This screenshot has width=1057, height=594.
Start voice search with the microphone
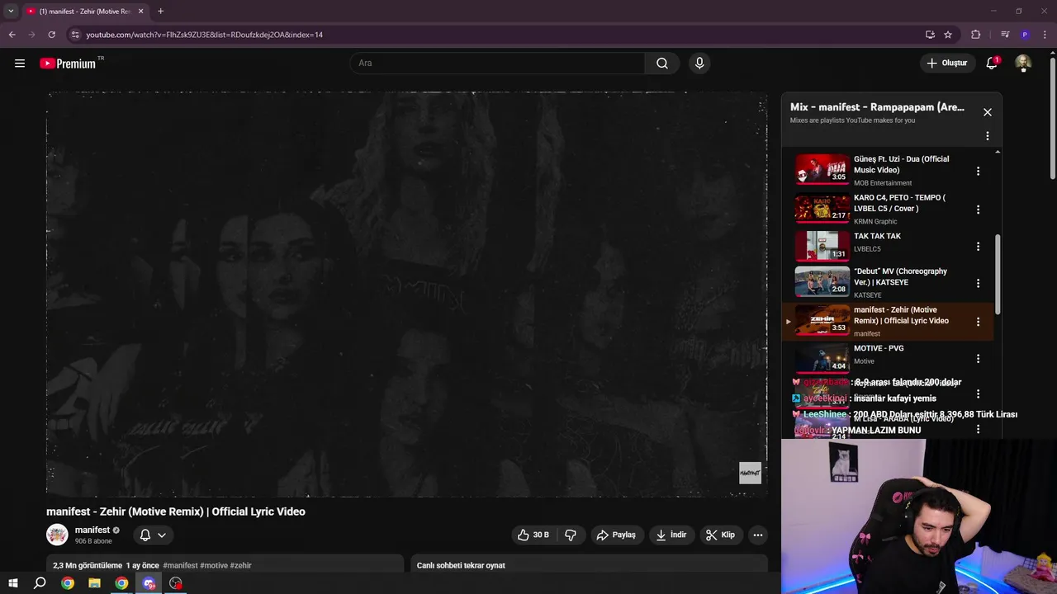click(699, 64)
